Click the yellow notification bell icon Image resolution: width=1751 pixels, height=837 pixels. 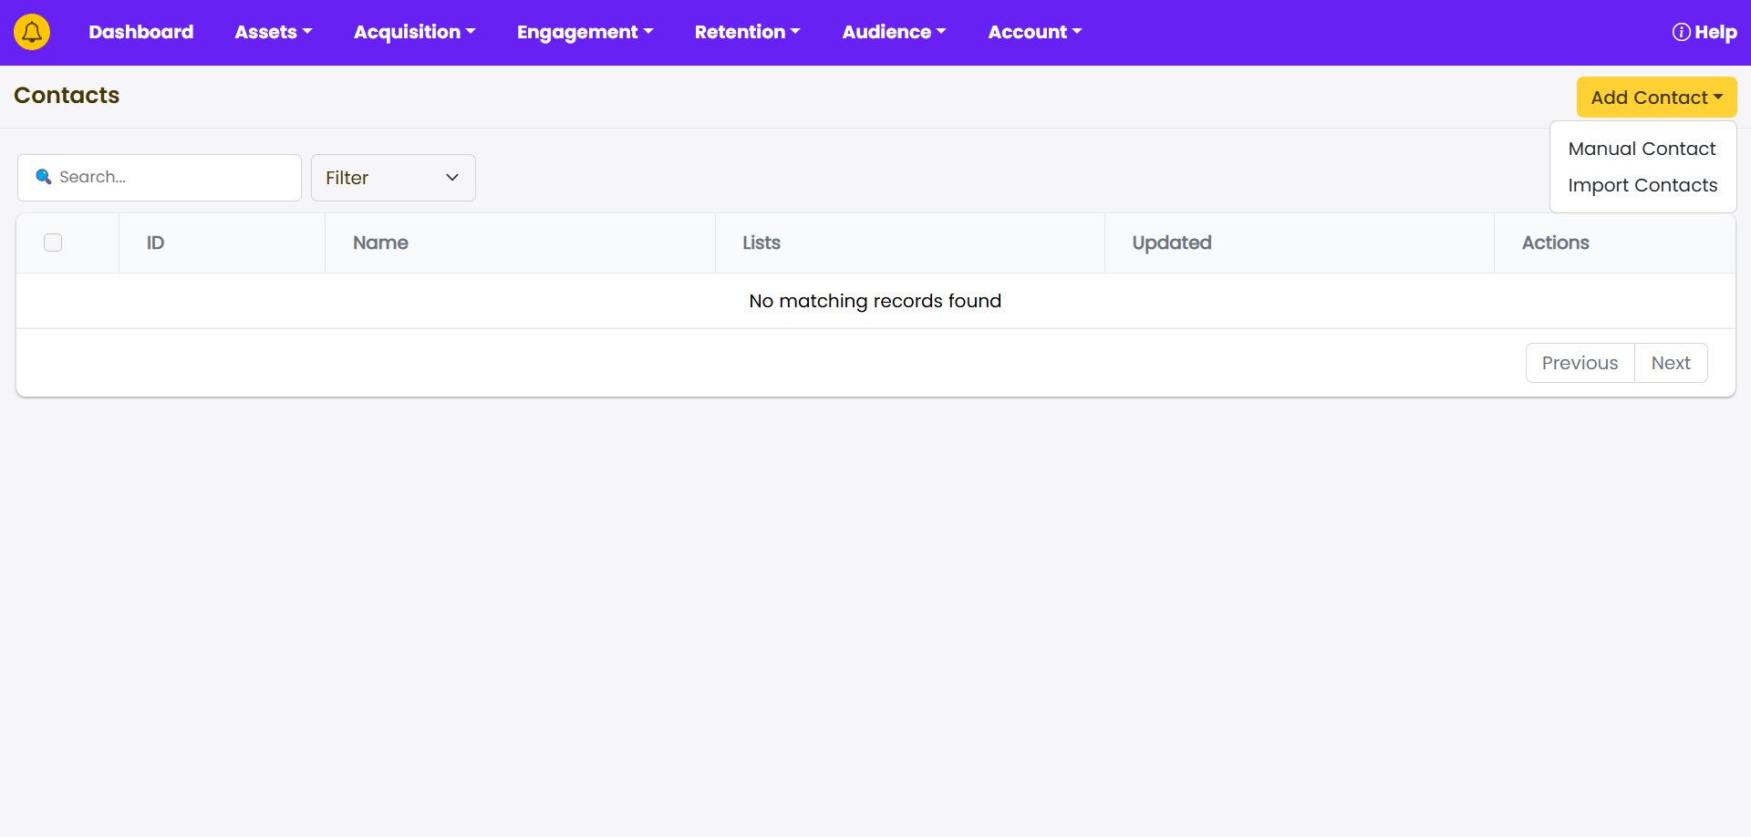[x=32, y=32]
